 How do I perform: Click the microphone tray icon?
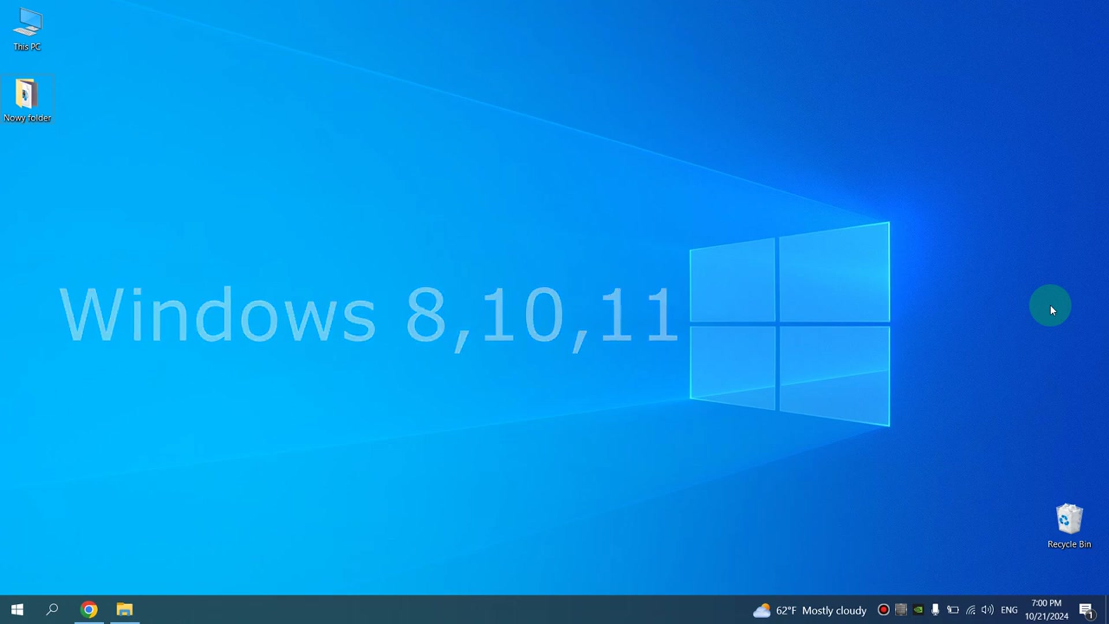[935, 610]
